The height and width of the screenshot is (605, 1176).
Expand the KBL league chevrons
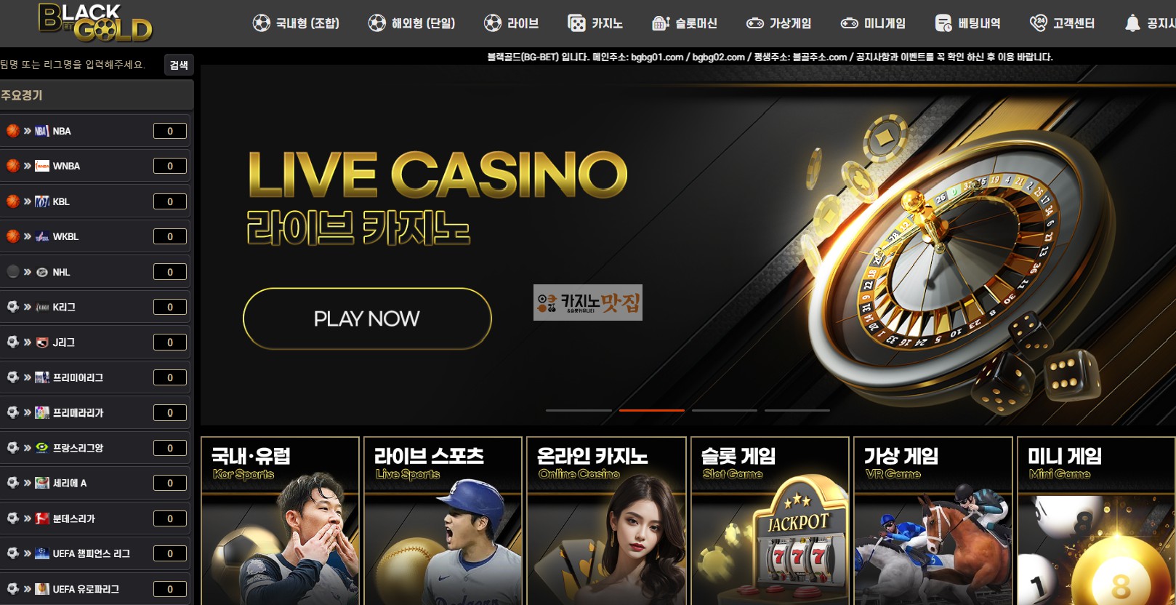28,201
